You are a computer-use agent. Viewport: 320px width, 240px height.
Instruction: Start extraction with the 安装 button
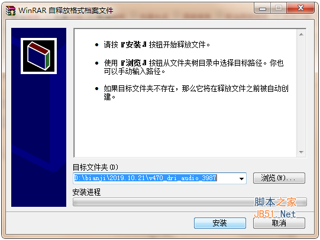point(220,223)
